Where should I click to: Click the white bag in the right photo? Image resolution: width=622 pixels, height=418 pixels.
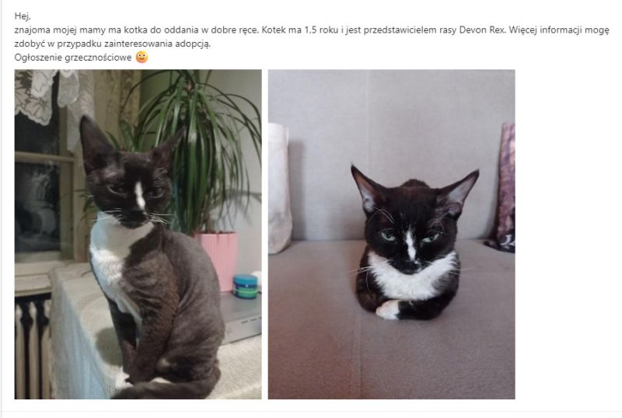(280, 188)
